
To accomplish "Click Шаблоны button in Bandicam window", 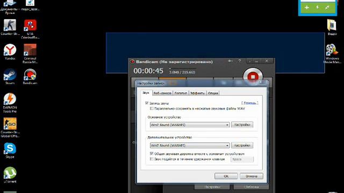I will tap(251, 187).
